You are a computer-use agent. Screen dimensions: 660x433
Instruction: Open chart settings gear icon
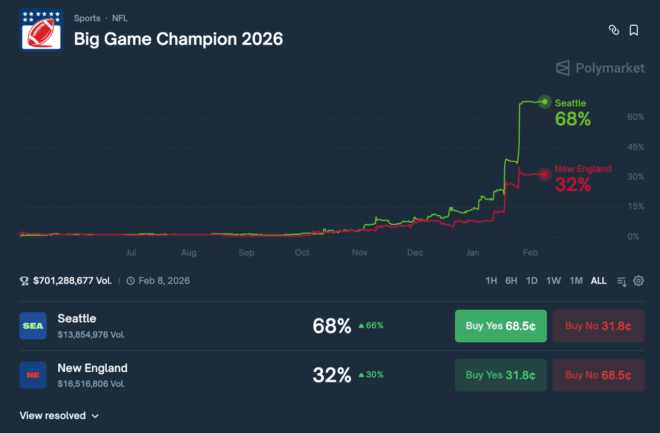(x=638, y=281)
